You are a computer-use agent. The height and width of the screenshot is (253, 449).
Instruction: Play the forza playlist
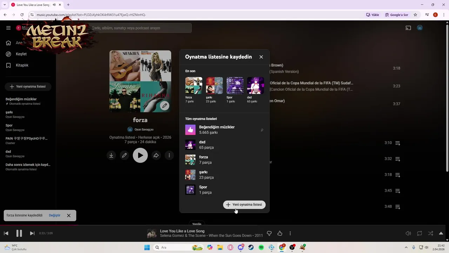click(140, 155)
